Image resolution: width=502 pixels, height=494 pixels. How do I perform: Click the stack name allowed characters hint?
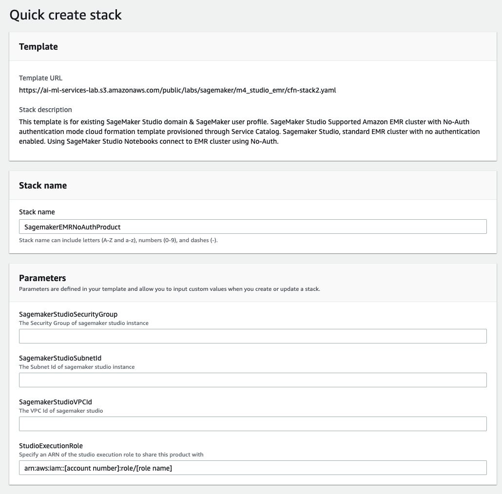click(x=118, y=240)
